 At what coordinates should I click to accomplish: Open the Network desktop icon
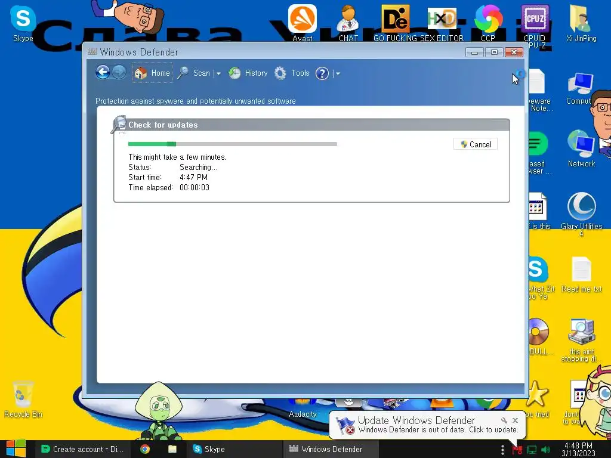(581, 148)
